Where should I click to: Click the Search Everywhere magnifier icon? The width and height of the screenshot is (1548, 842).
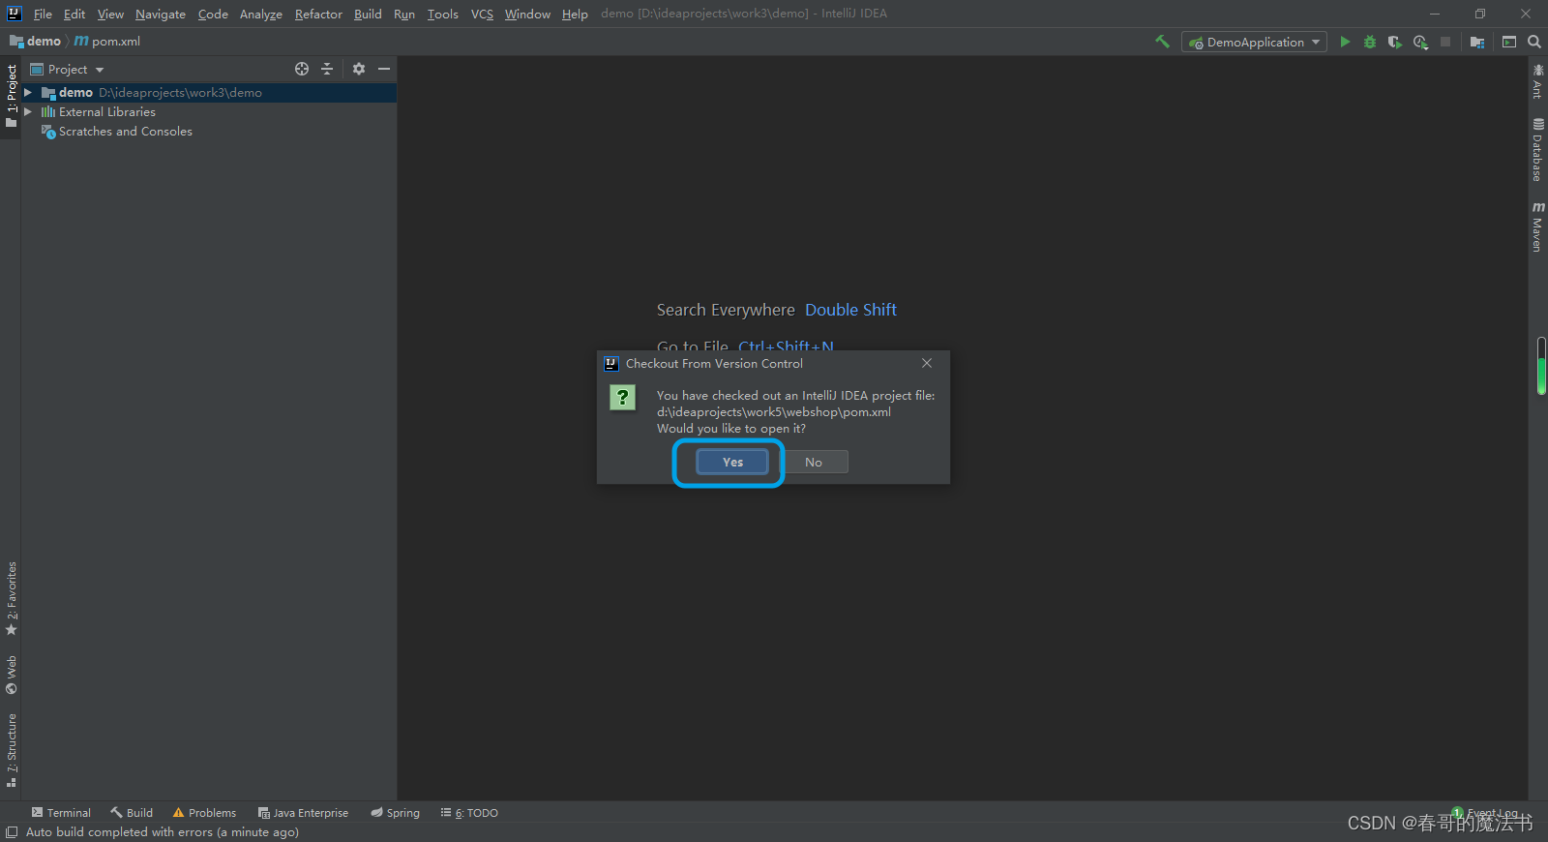(1534, 42)
